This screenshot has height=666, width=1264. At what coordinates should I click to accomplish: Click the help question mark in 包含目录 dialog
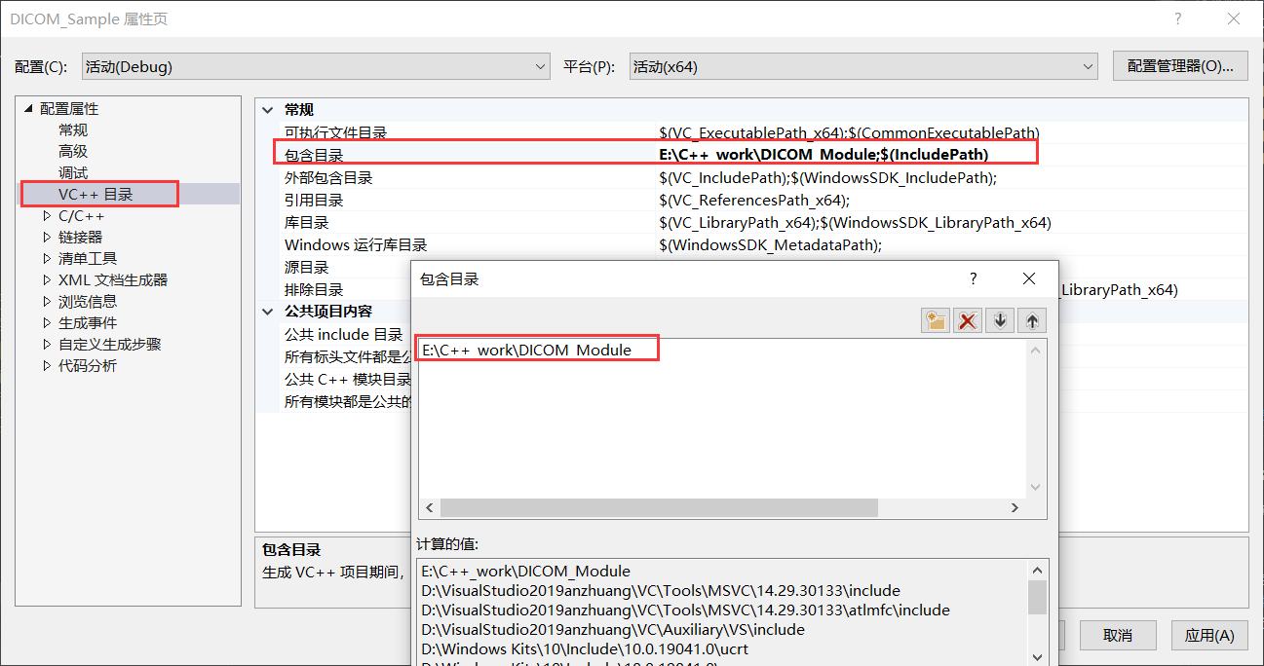[x=973, y=278]
